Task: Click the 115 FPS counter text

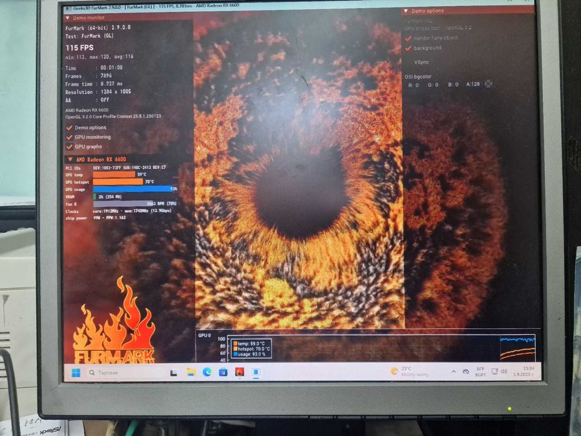Action: 80,48
